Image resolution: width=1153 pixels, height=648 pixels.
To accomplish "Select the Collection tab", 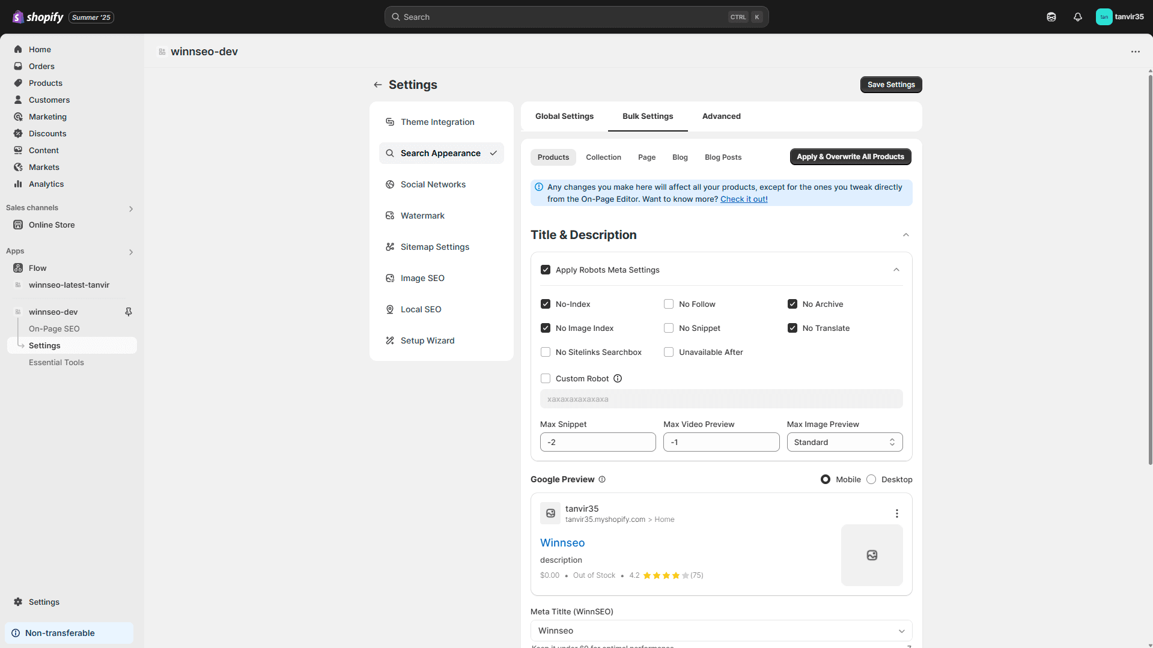I will (603, 157).
